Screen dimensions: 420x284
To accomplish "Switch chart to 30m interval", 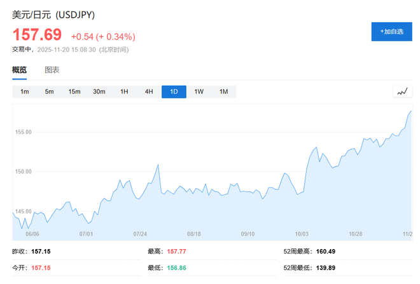I will pos(99,92).
